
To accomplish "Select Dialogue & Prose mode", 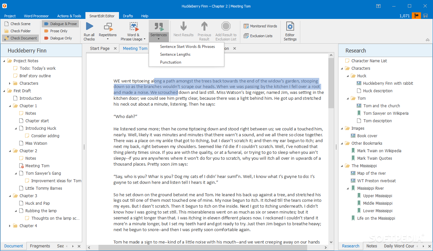I will (x=60, y=24).
